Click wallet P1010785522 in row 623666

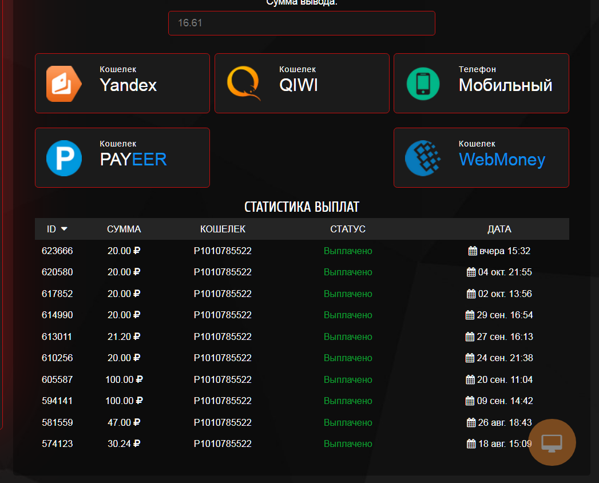pos(223,251)
